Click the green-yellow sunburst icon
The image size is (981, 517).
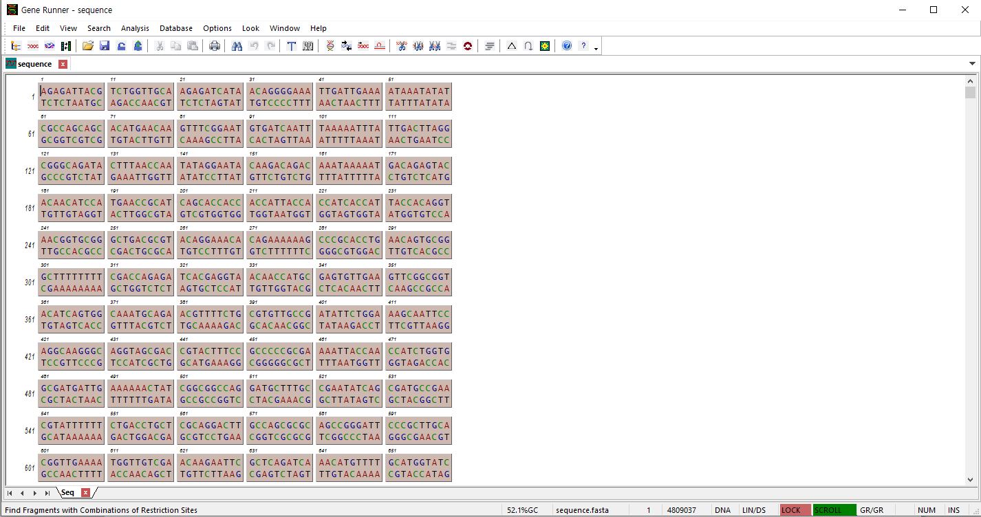545,46
